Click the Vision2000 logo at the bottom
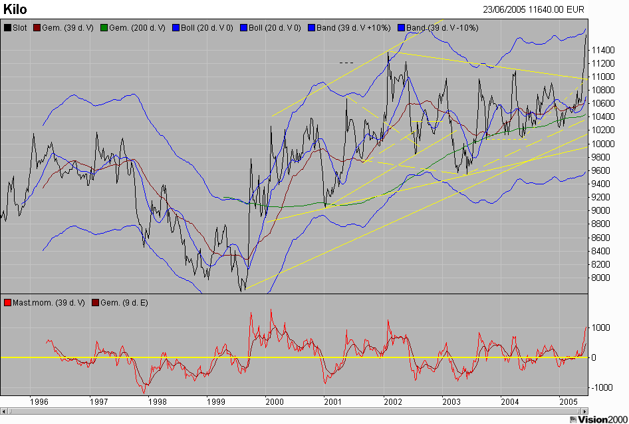The height and width of the screenshot is (424, 629). point(598,419)
